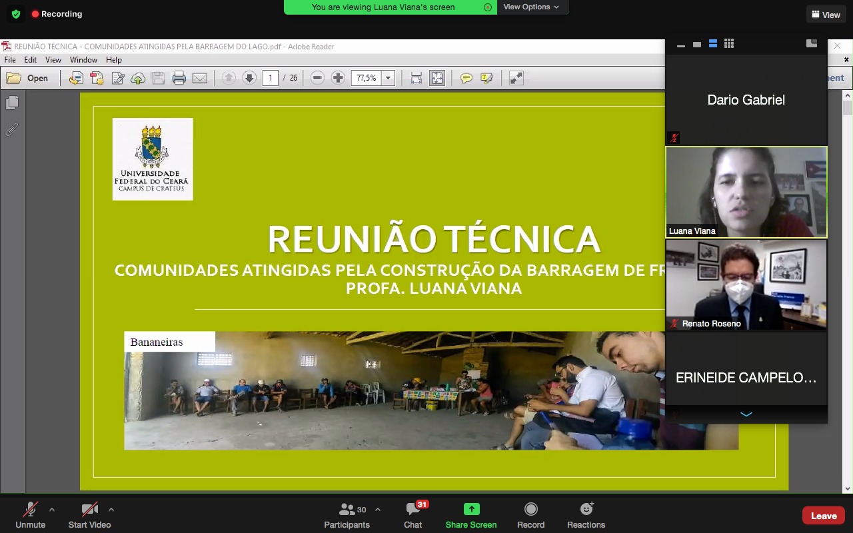Switch video panel to grid view
853x533 pixels.
(729, 44)
